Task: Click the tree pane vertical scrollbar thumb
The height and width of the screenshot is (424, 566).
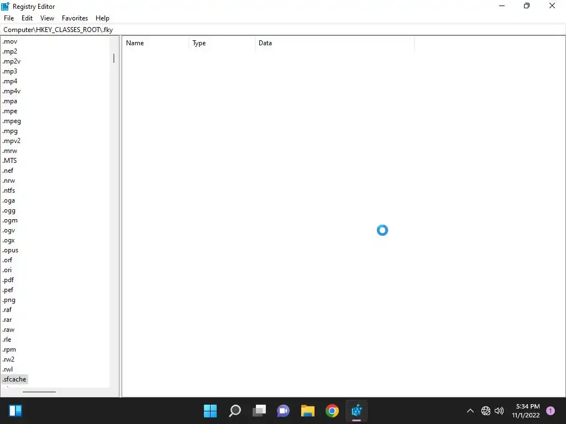Action: (114, 59)
